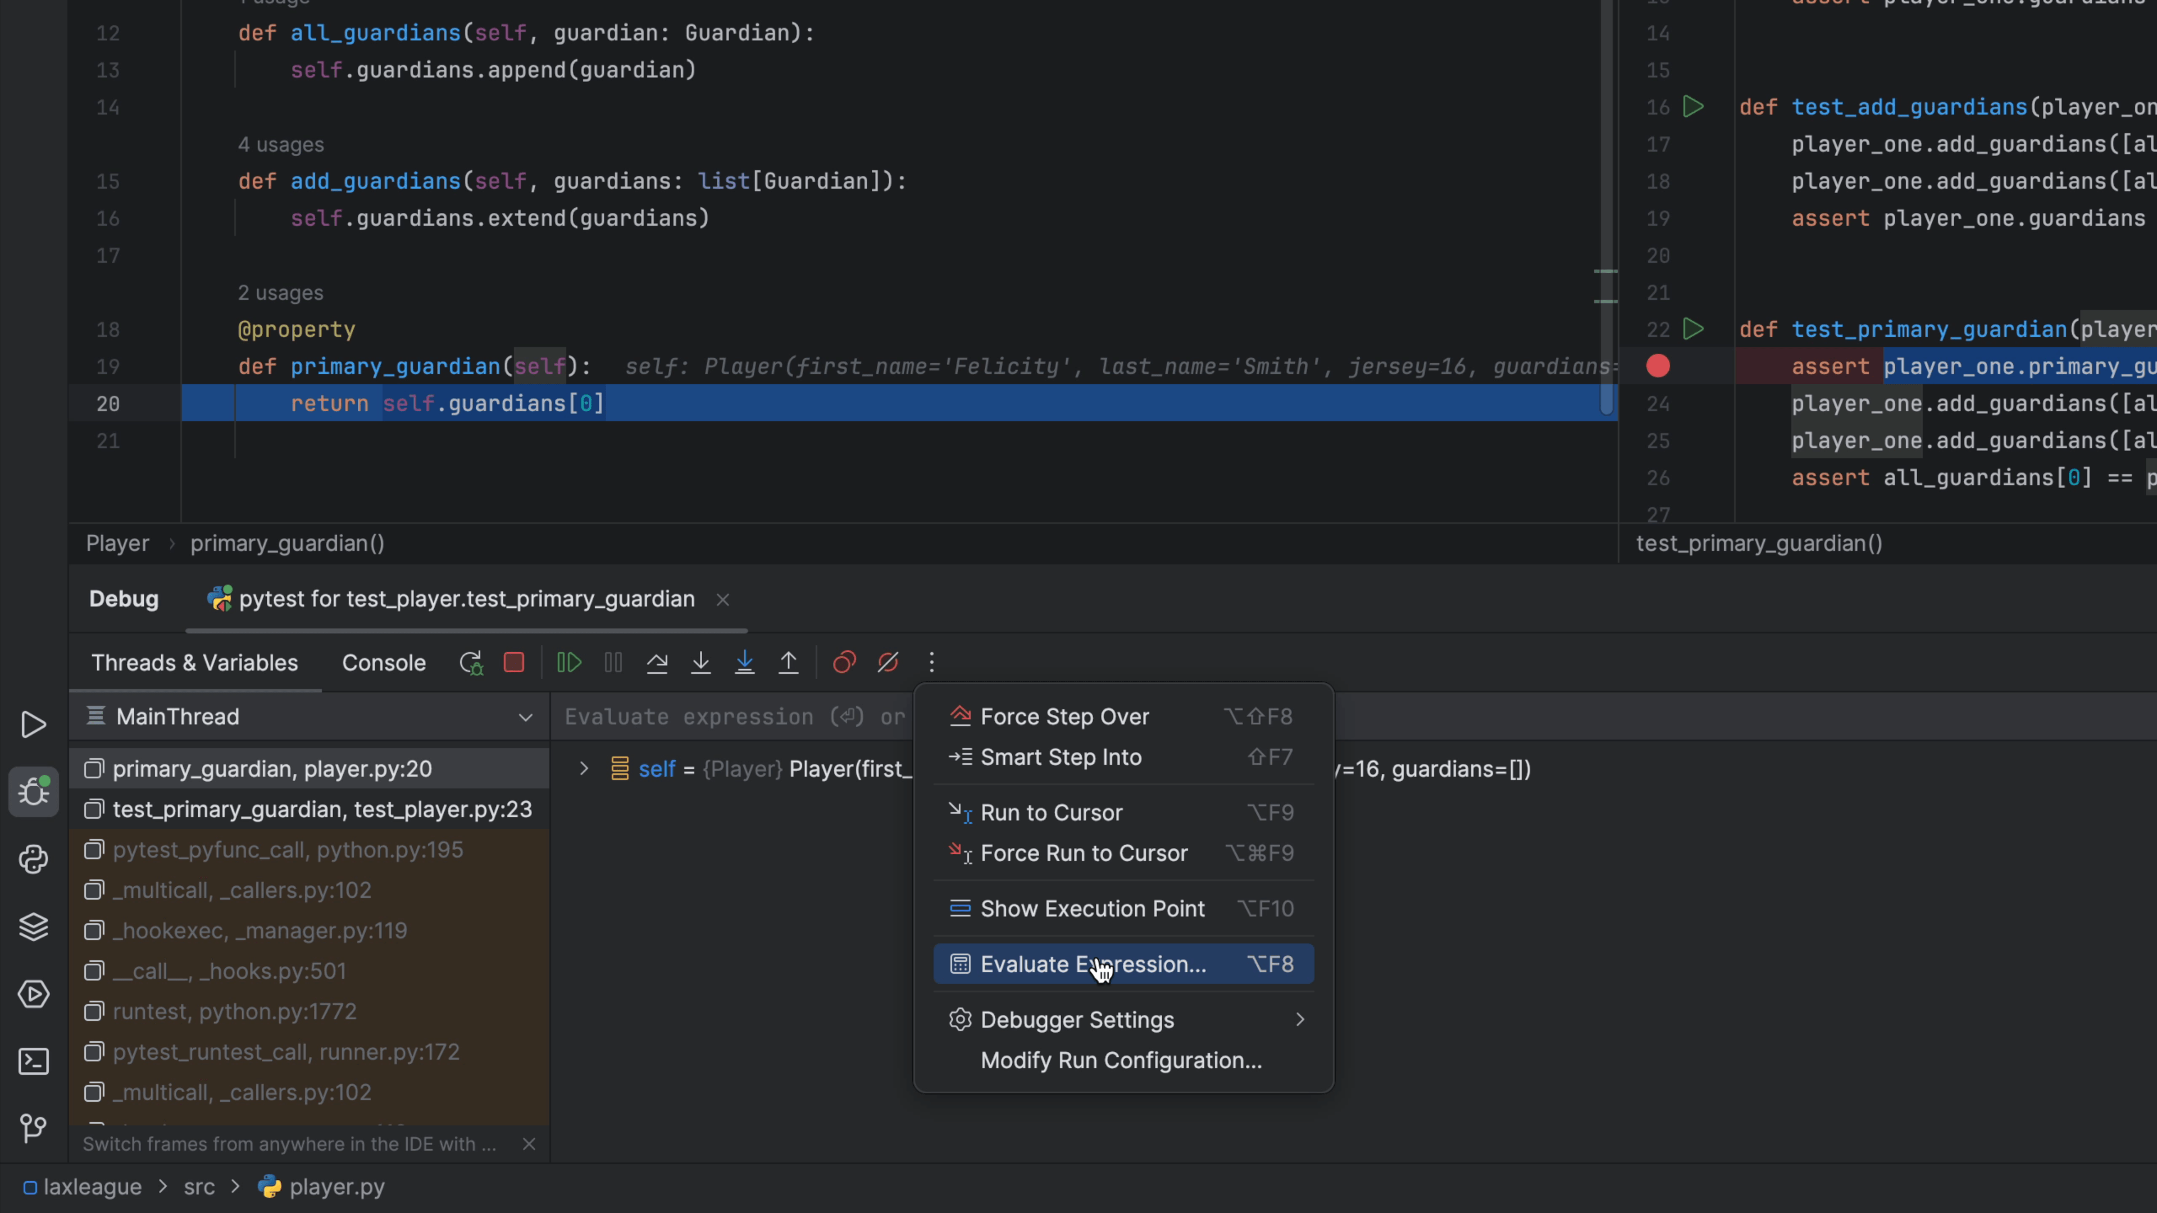Viewport: 2157px width, 1213px height.
Task: Select the Step Over debugger icon
Action: (x=657, y=662)
